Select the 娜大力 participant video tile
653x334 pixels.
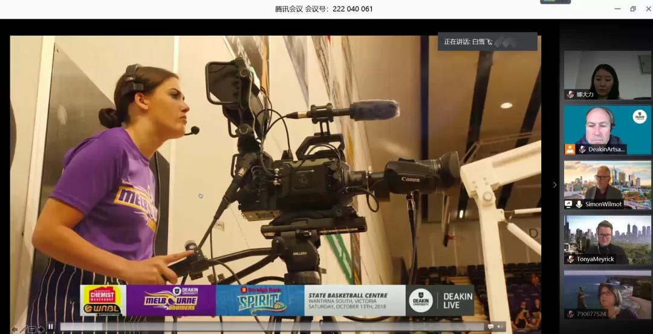(x=608, y=75)
